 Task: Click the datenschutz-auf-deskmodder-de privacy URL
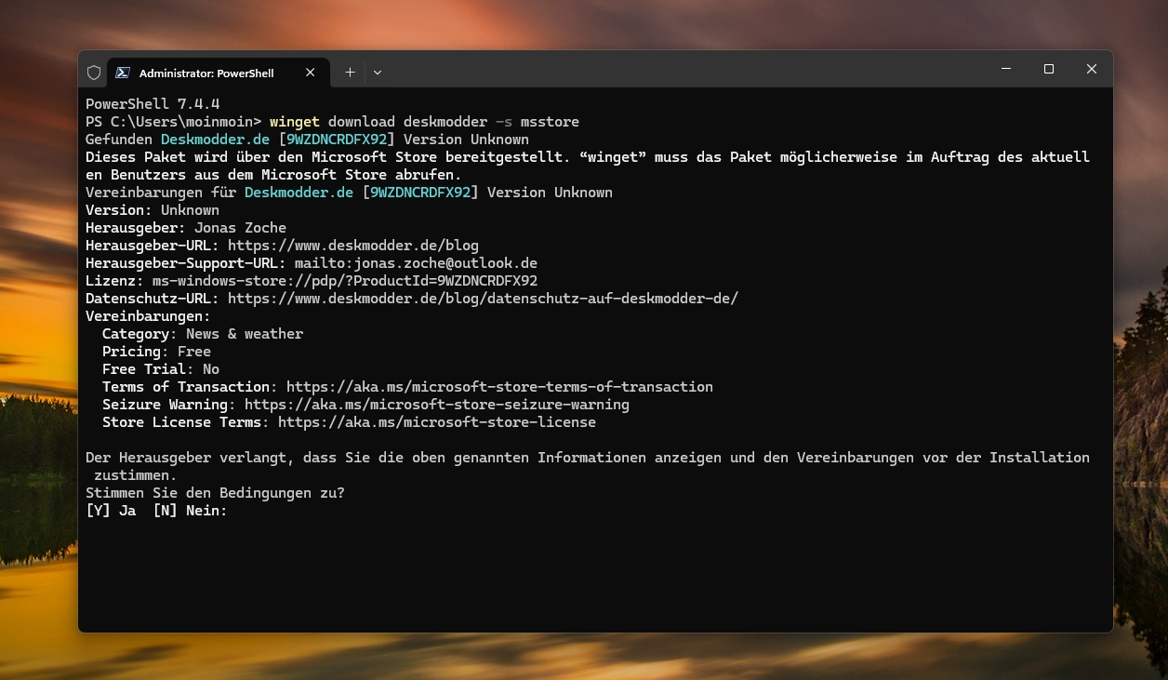(x=483, y=299)
